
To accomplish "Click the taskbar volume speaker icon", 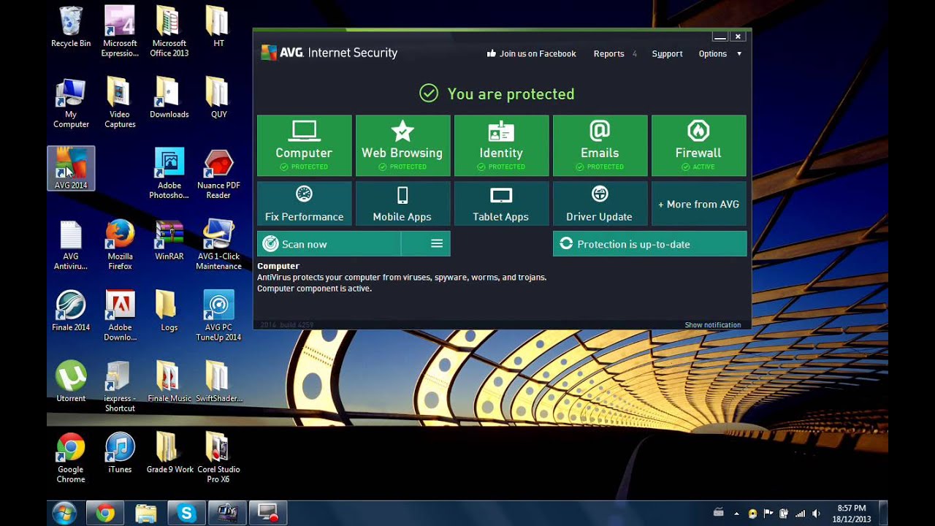I will pyautogui.click(x=816, y=514).
